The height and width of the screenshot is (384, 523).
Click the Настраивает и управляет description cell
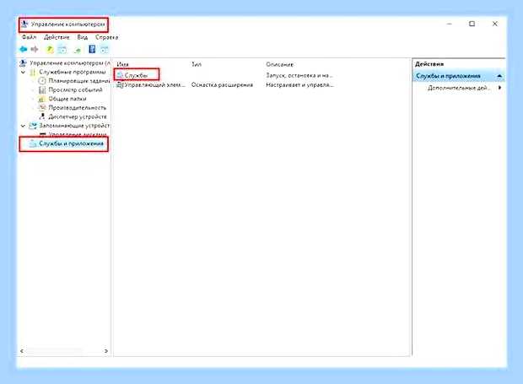tap(299, 84)
